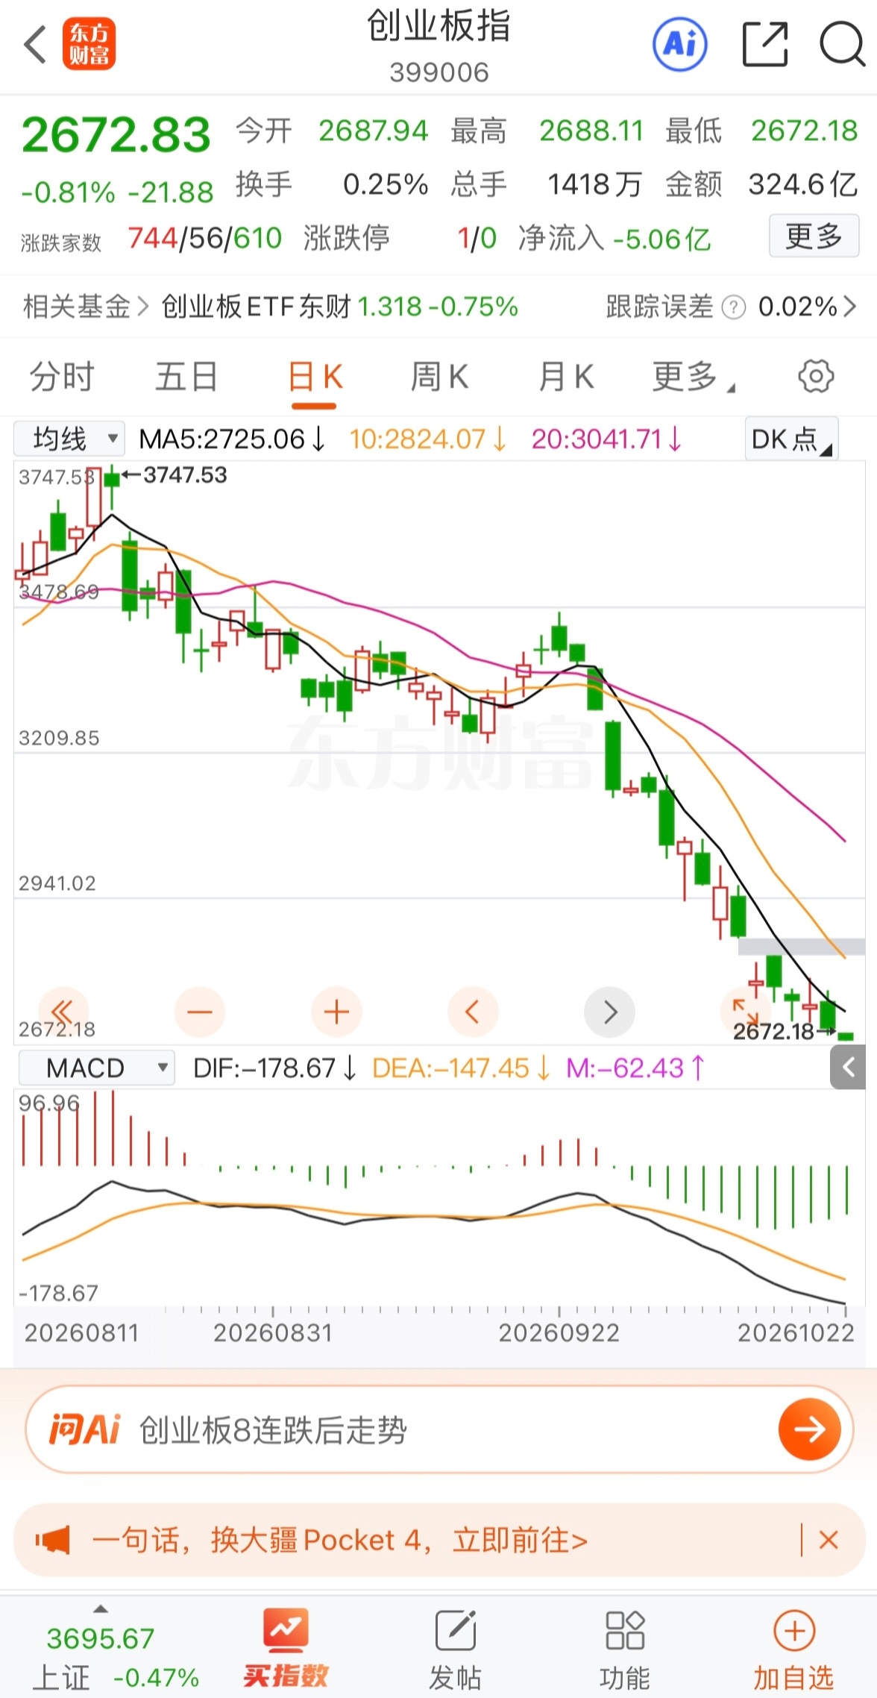The height and width of the screenshot is (1698, 877).
Task: Select the 月K tab
Action: (566, 377)
